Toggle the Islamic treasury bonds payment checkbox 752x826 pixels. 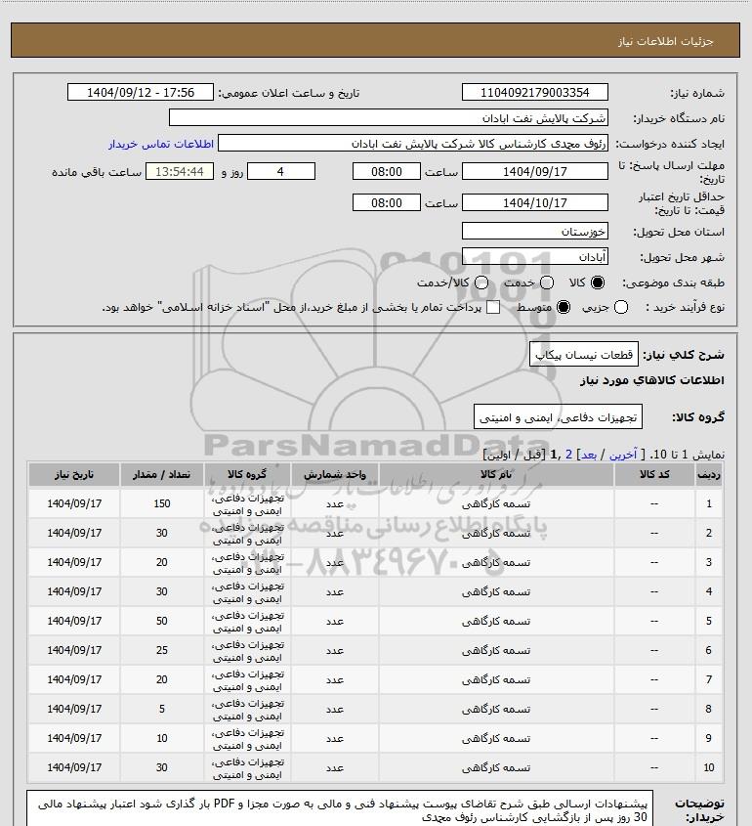(493, 307)
